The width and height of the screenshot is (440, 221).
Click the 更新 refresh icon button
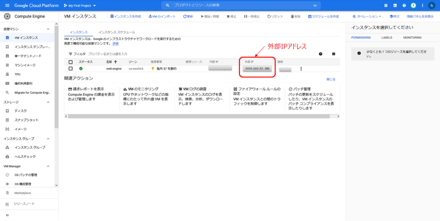188,16
